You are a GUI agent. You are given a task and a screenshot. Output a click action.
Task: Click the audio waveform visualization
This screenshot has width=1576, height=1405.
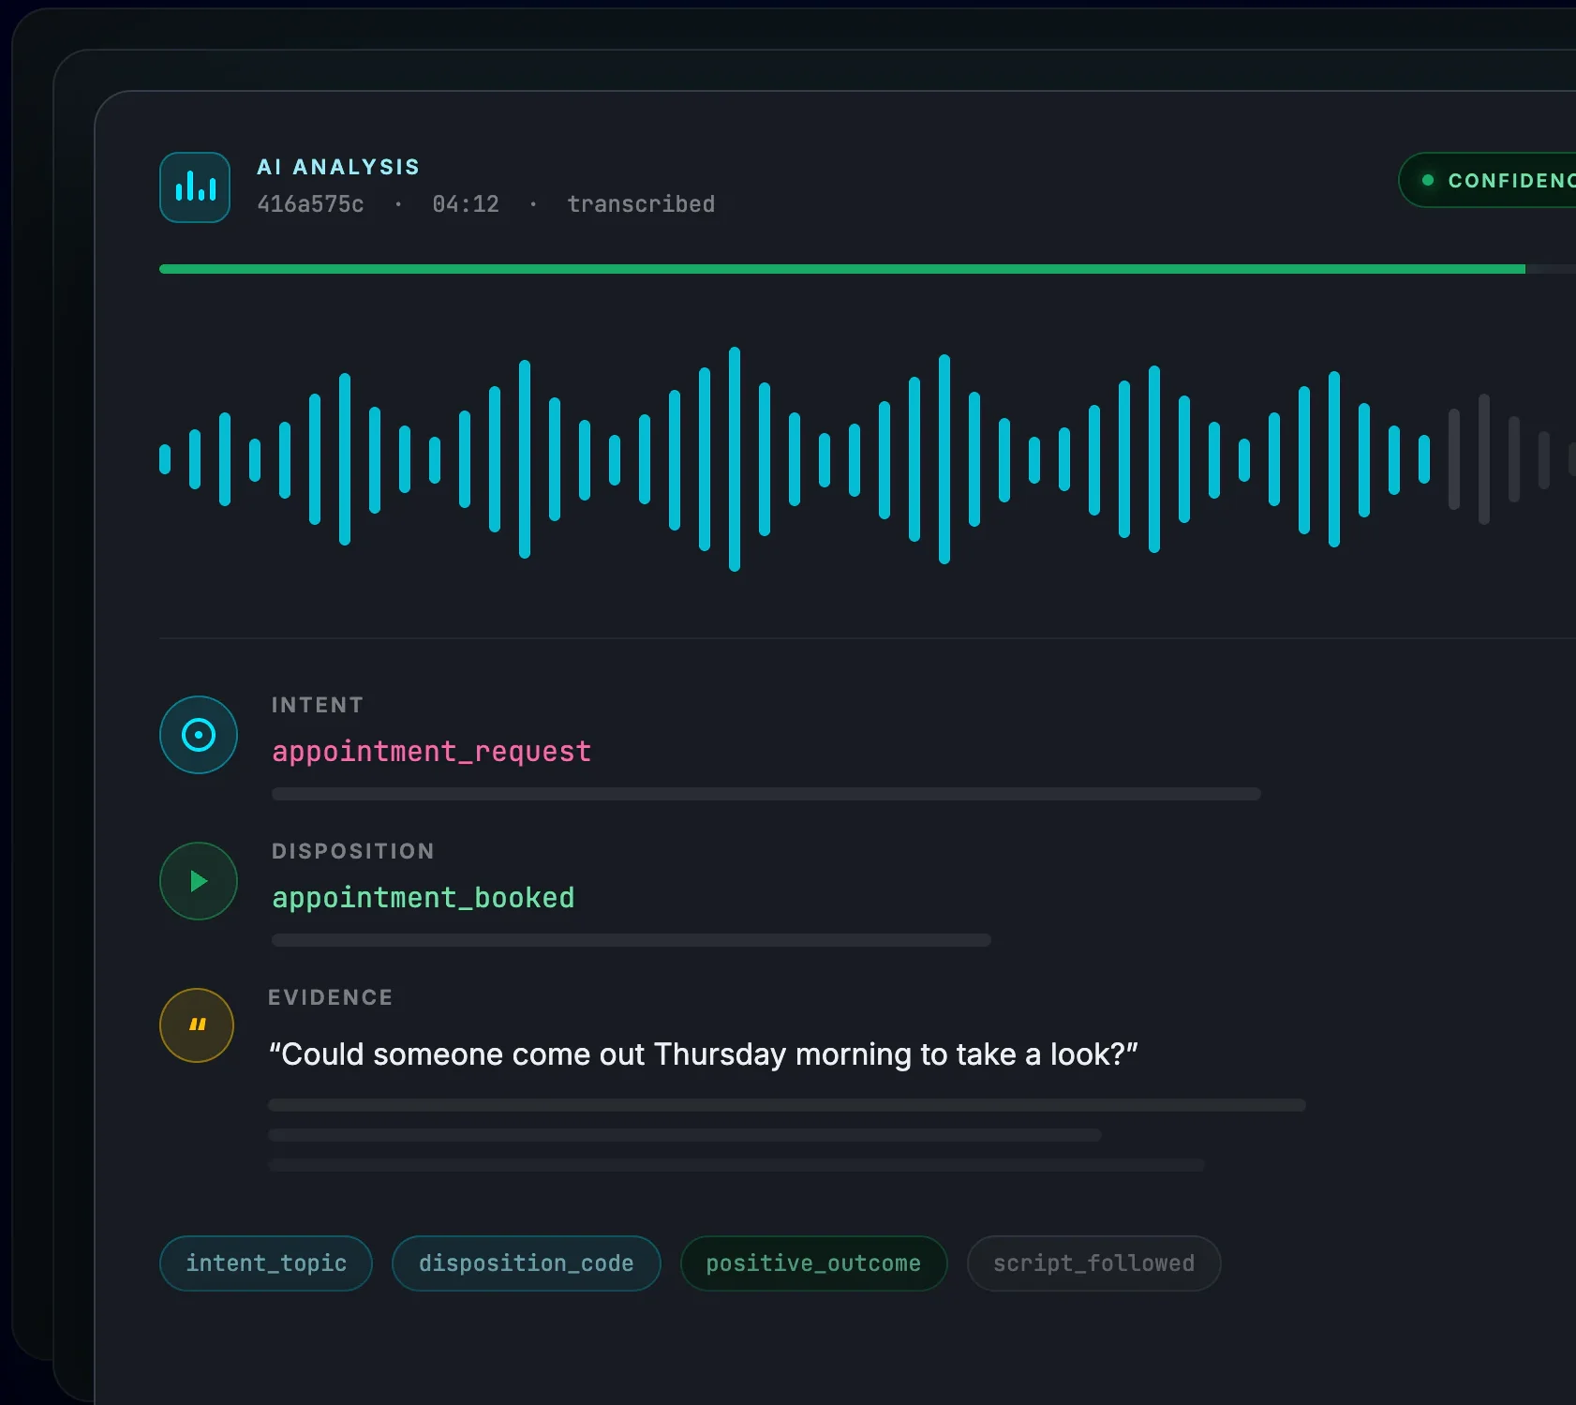pos(867,459)
